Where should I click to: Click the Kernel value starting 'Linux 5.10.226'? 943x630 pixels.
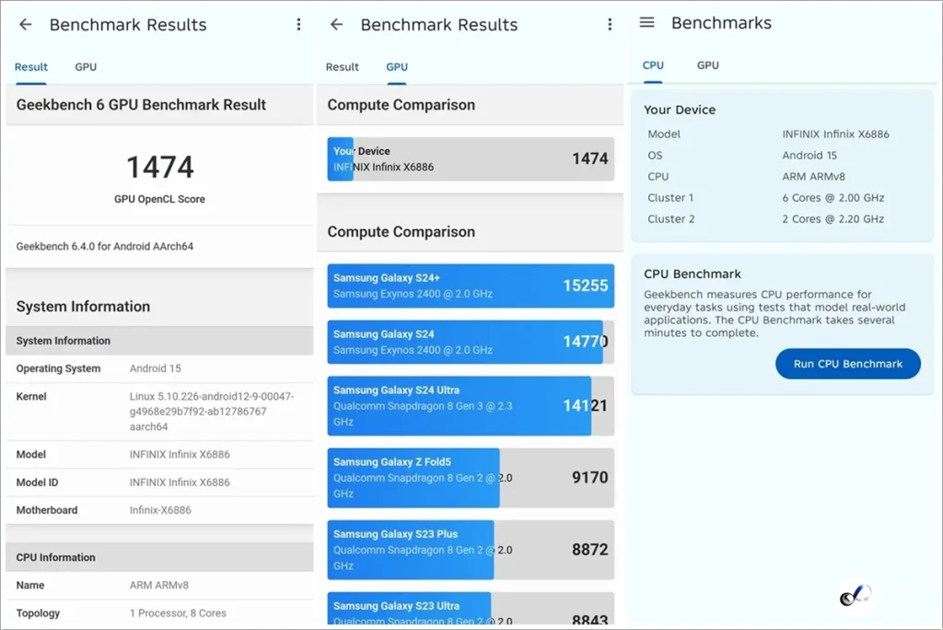(212, 412)
